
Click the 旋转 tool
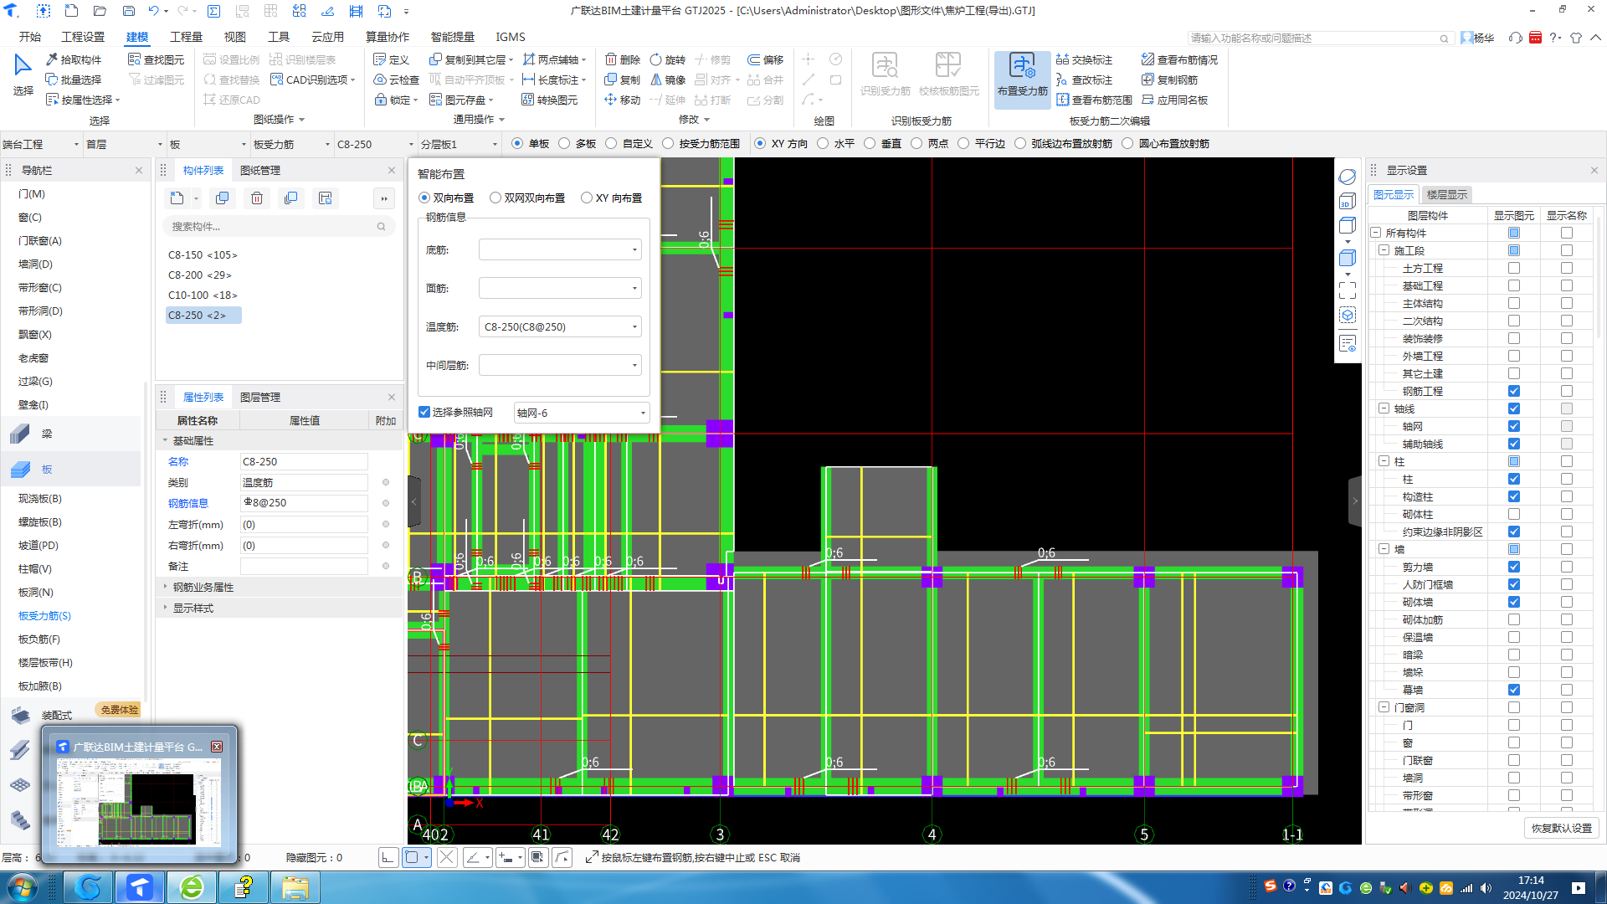[668, 59]
